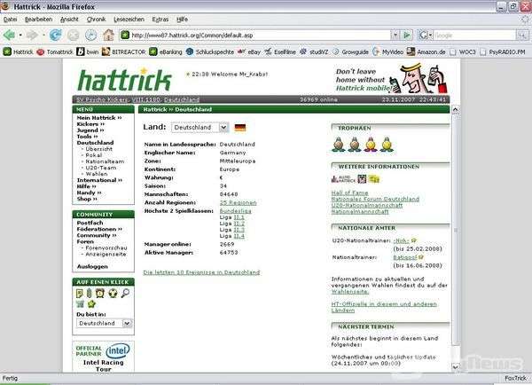Screen dimensions: 532x385
Task: Open the Ansicht menu
Action: click(x=69, y=20)
